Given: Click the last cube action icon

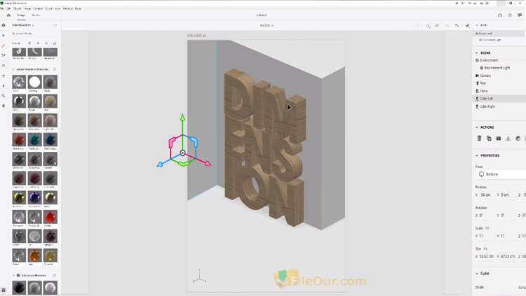Looking at the screenshot, I should pyautogui.click(x=518, y=139).
